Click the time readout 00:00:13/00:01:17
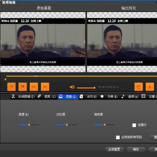 click(109, 87)
